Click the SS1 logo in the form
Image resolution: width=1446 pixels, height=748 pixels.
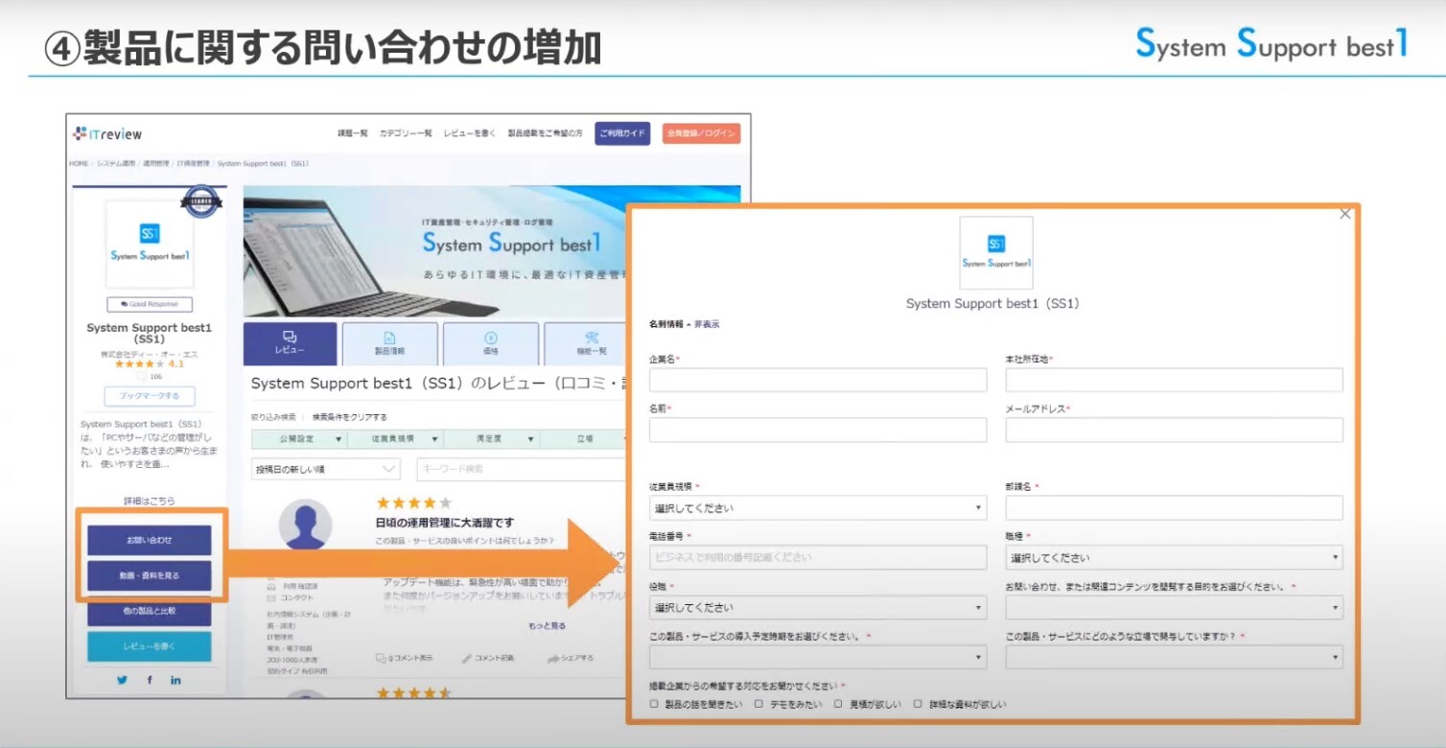click(x=996, y=253)
